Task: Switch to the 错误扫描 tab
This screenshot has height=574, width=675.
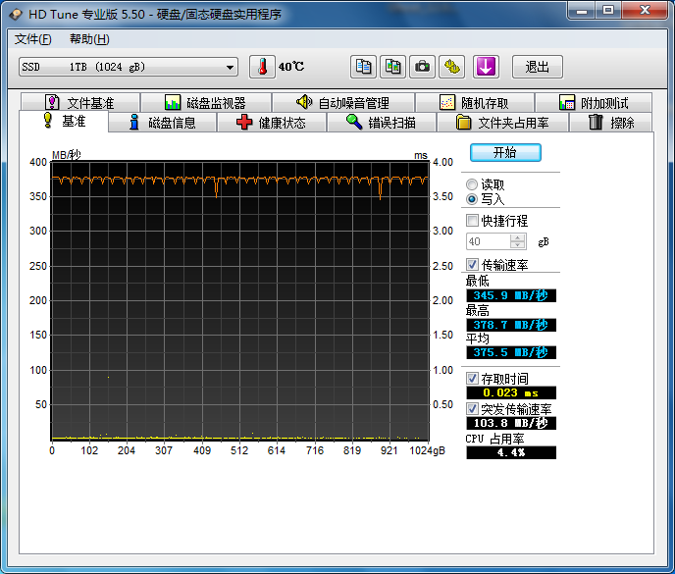Action: point(381,123)
